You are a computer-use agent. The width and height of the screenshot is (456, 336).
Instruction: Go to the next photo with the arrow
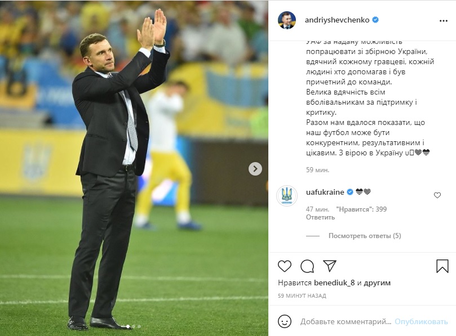255,169
